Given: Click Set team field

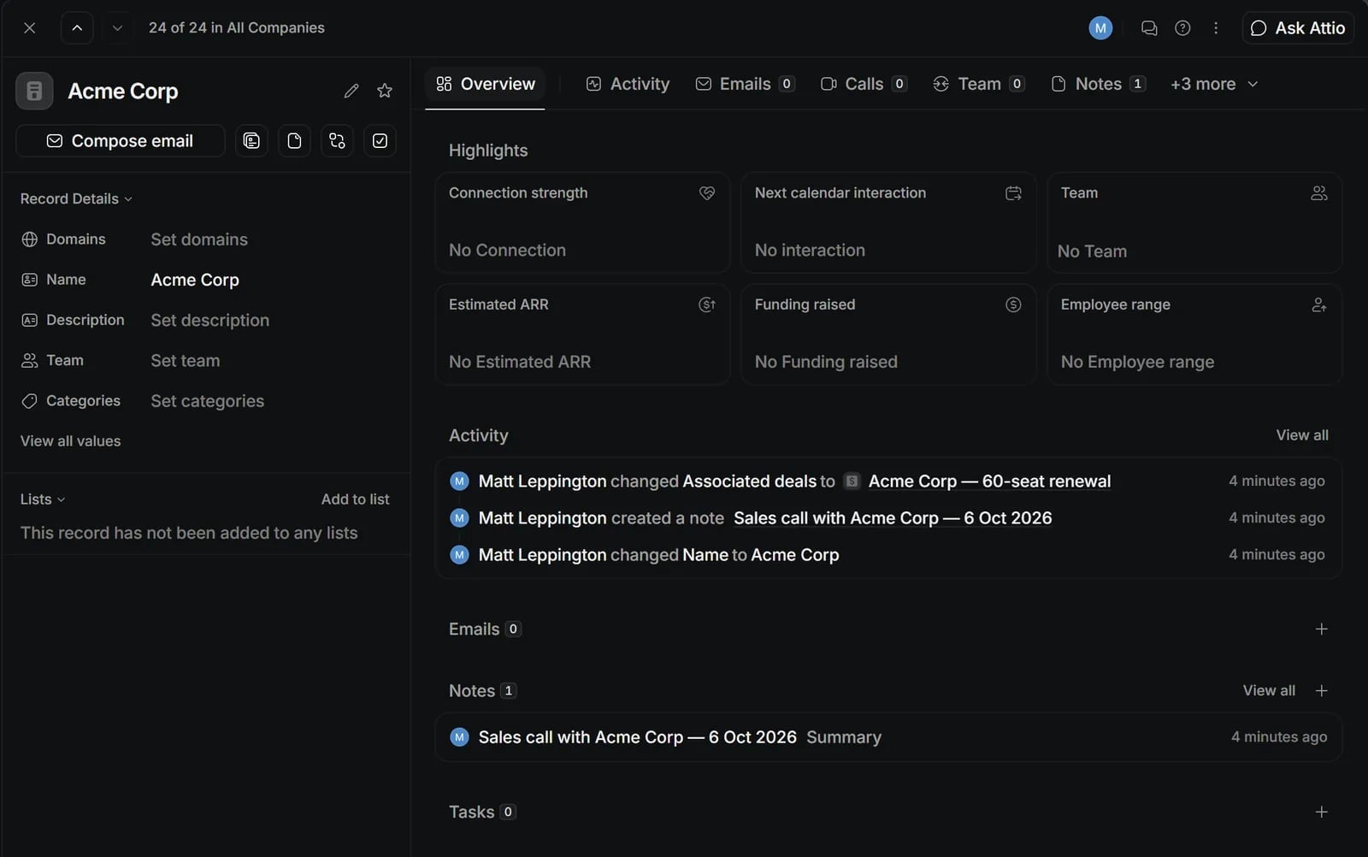Looking at the screenshot, I should 186,361.
